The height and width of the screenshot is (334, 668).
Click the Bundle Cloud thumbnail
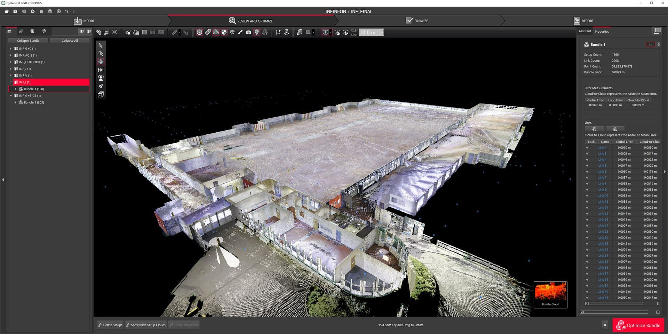[550, 294]
